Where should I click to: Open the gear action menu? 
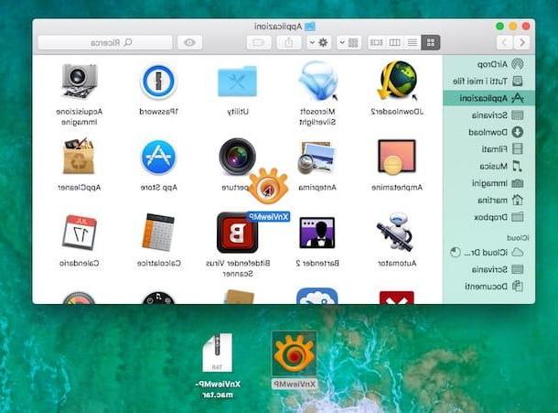click(x=319, y=43)
